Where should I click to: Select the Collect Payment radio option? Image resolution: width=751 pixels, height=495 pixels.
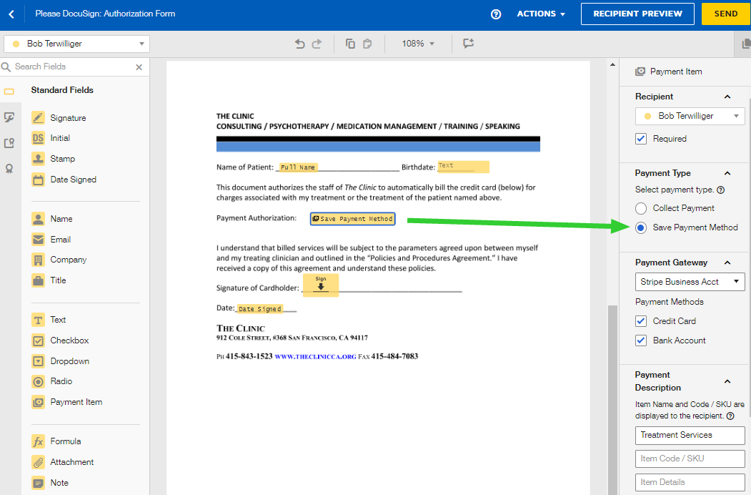click(x=641, y=208)
